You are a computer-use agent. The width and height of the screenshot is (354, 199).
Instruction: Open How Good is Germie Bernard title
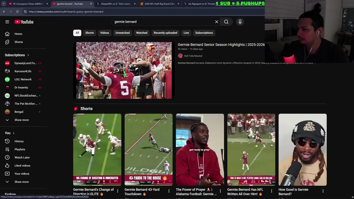[293, 192]
